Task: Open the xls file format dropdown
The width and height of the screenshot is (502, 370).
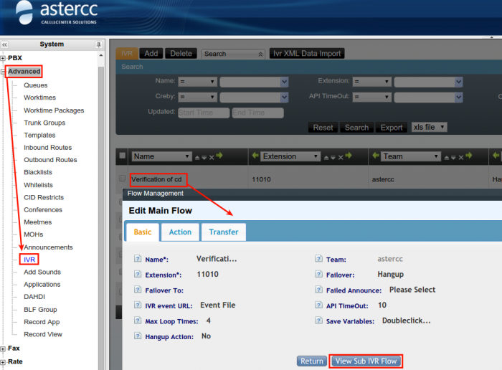Action: [429, 127]
